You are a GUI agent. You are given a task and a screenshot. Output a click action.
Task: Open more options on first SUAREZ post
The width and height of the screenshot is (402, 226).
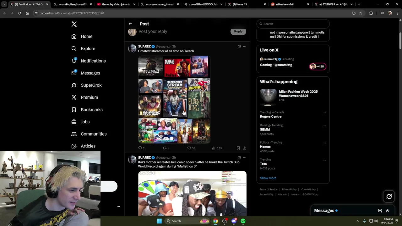(245, 46)
